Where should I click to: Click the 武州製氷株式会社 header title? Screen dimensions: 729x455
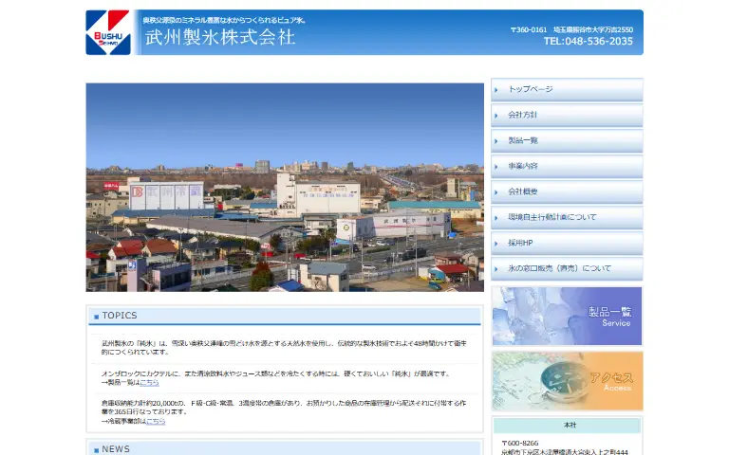pos(220,37)
